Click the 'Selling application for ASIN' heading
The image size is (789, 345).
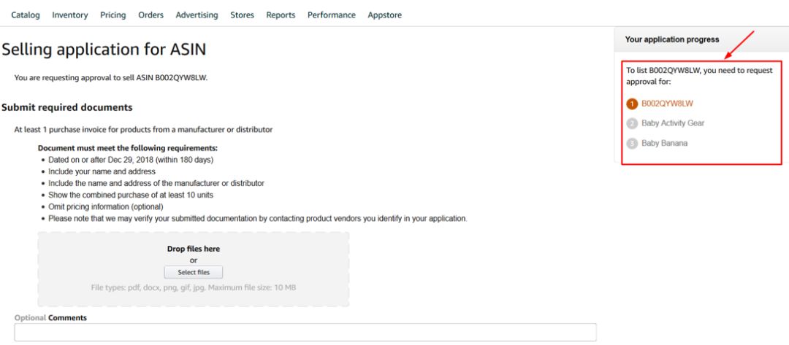104,49
